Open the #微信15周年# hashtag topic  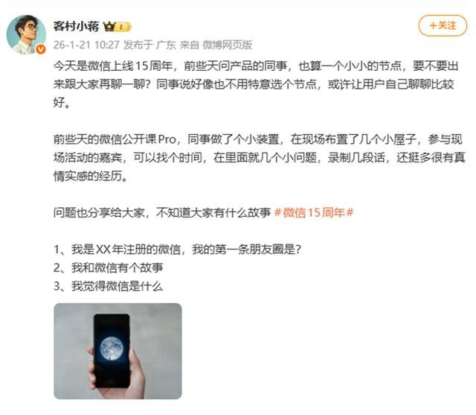click(x=314, y=212)
